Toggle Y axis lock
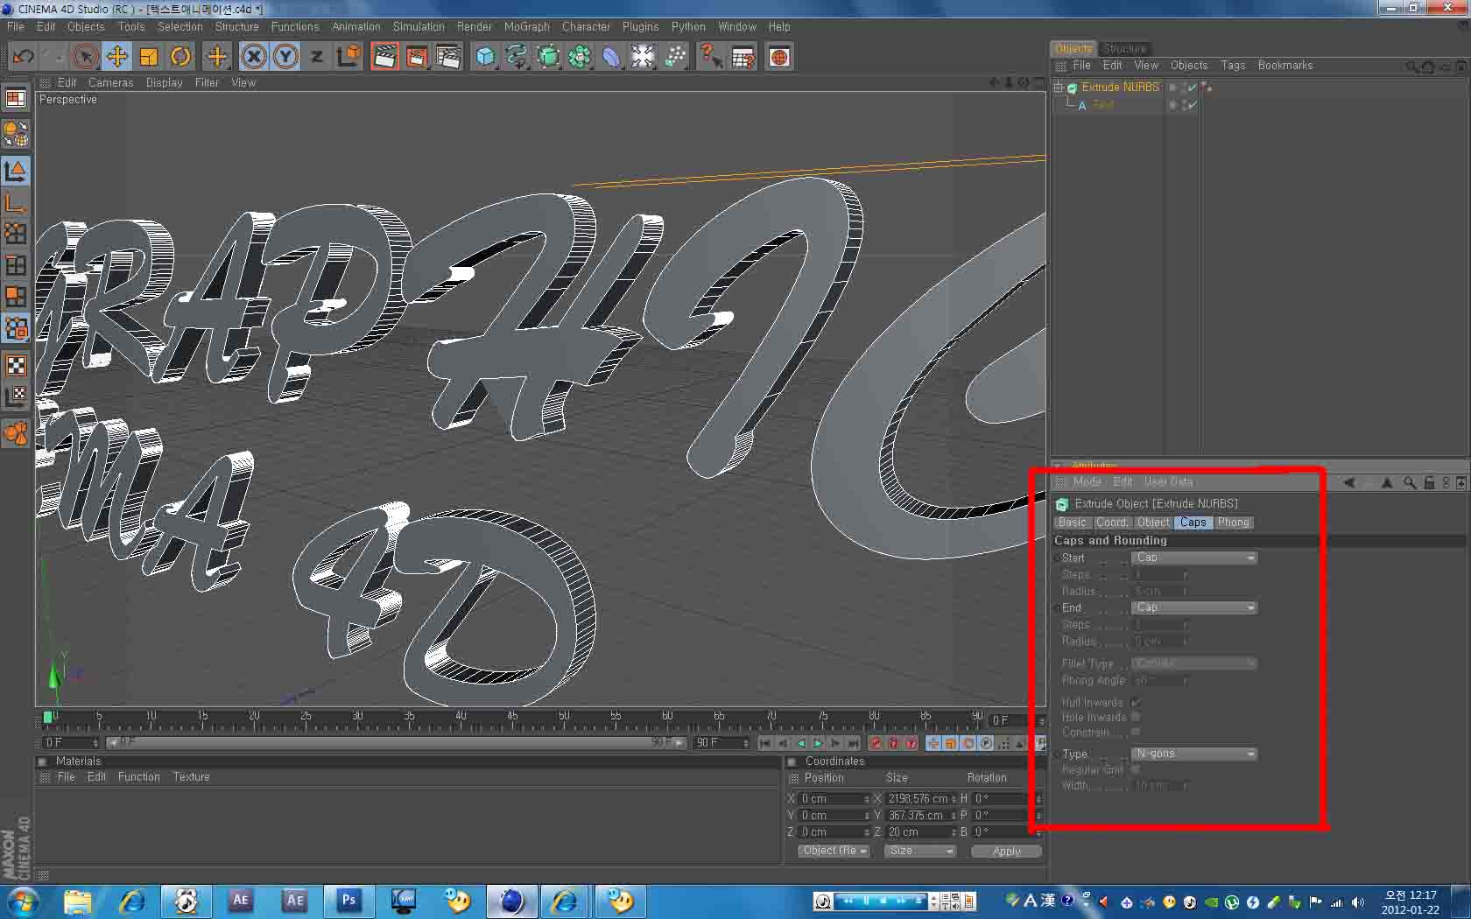 (x=285, y=57)
